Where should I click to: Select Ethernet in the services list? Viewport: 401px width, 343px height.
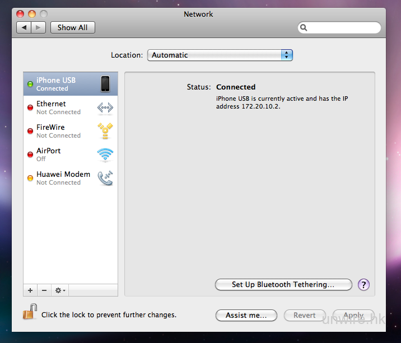point(58,107)
